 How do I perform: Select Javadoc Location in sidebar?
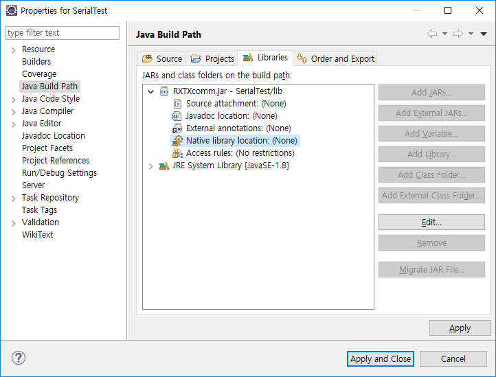(x=54, y=136)
